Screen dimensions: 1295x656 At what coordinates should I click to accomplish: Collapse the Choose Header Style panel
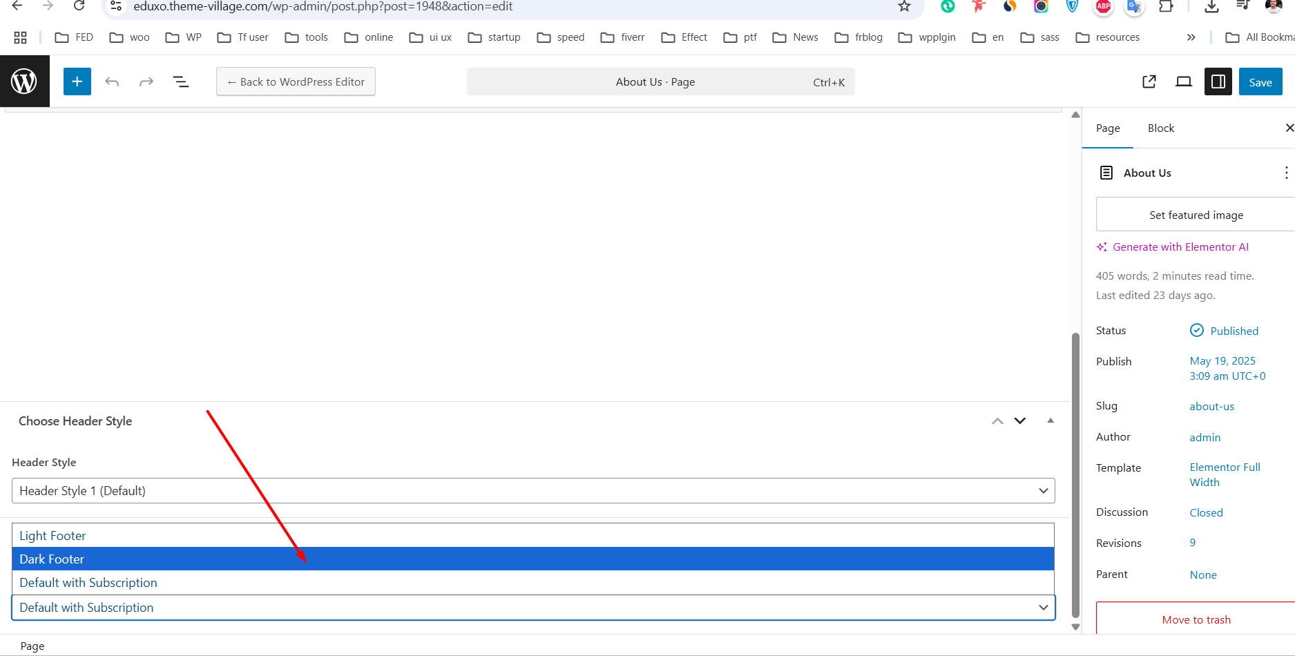(x=1050, y=421)
